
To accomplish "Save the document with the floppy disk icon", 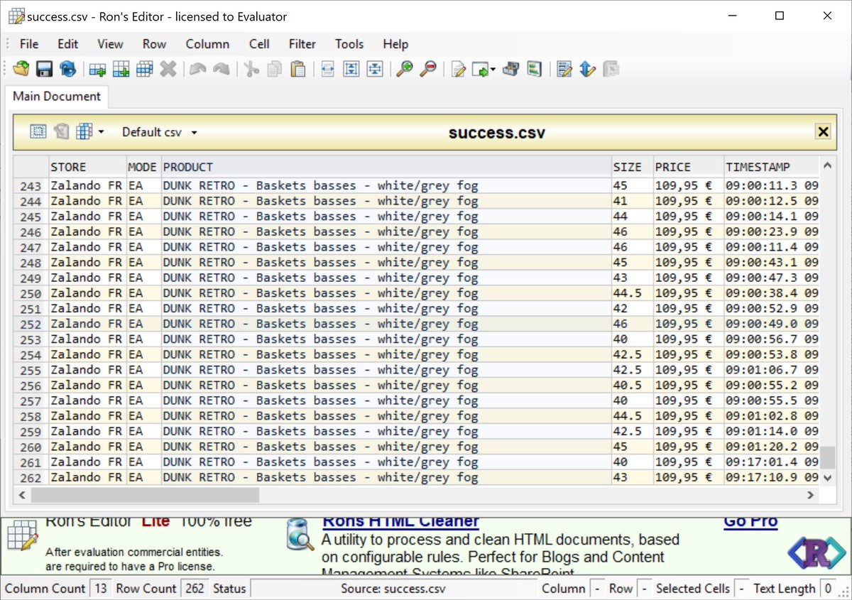I will [x=45, y=69].
